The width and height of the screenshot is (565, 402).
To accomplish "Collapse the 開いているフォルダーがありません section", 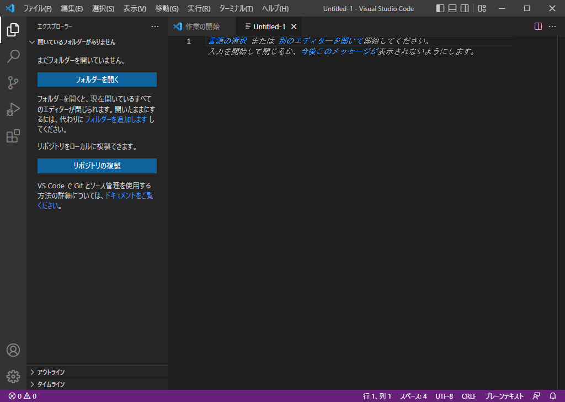I will [97, 42].
